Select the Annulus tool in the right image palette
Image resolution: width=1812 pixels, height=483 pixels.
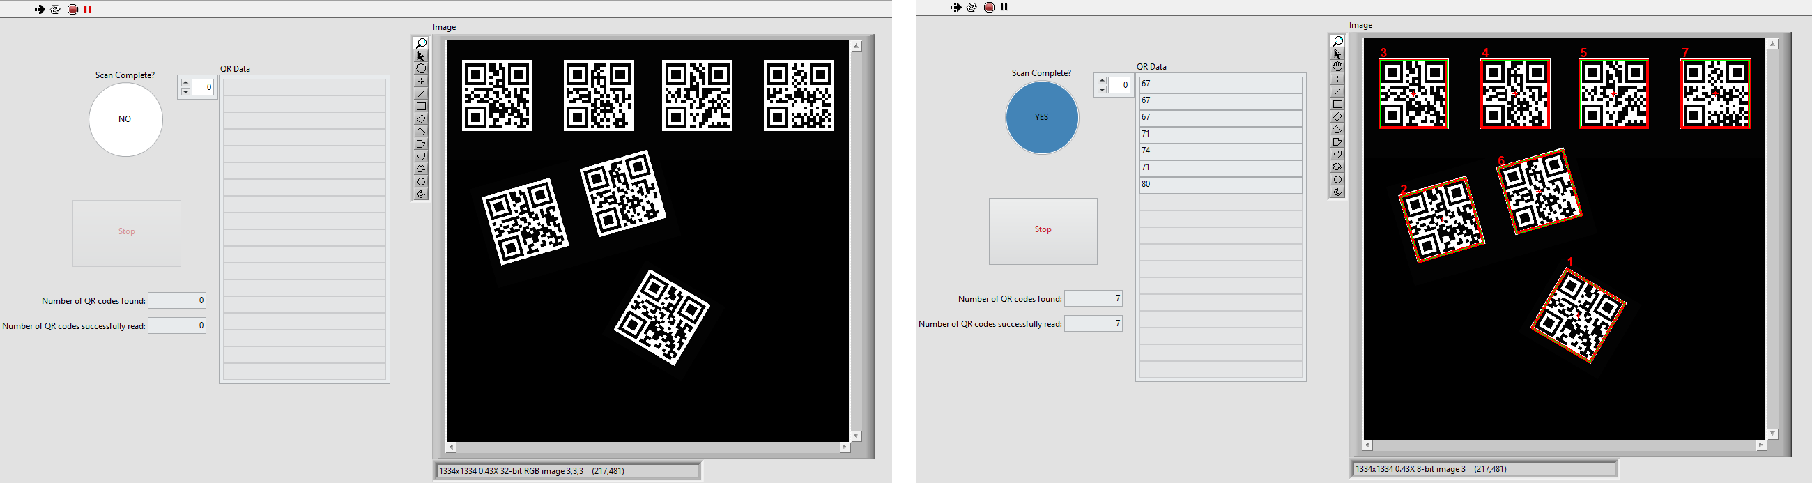coord(1337,192)
